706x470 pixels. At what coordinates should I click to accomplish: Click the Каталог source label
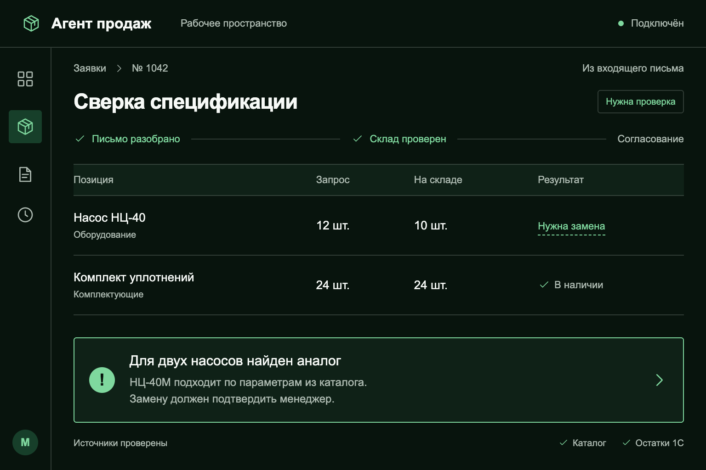click(589, 443)
